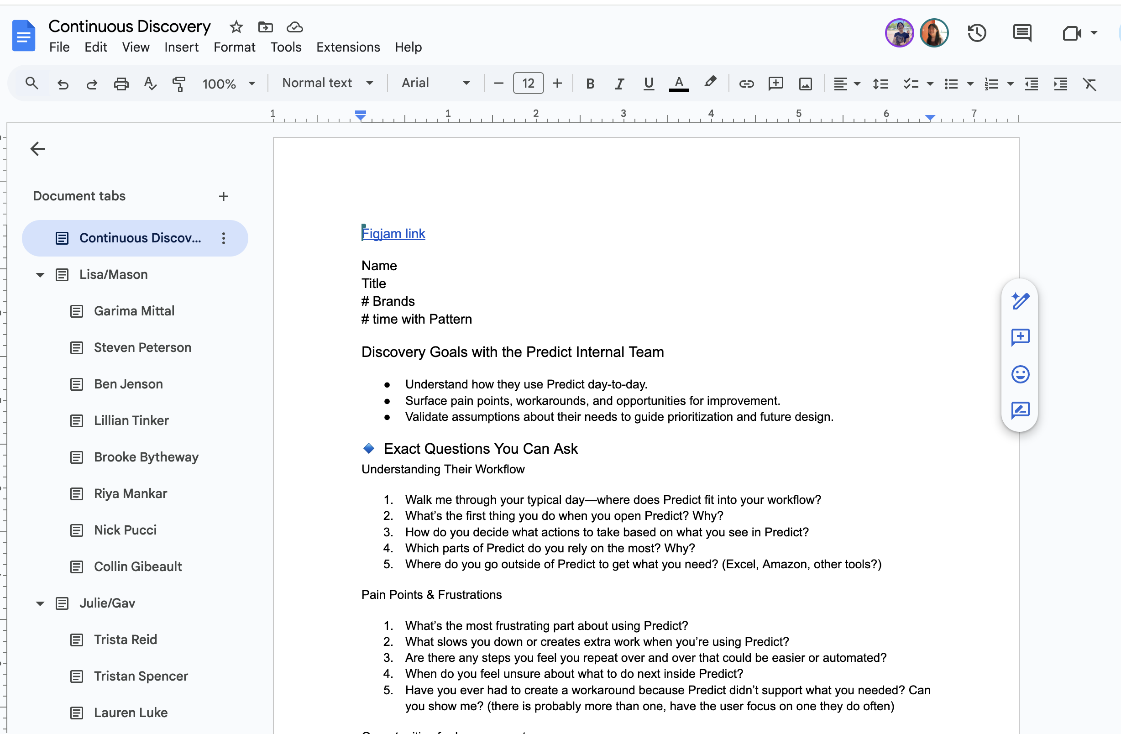Open line and paragraph spacing

(880, 84)
